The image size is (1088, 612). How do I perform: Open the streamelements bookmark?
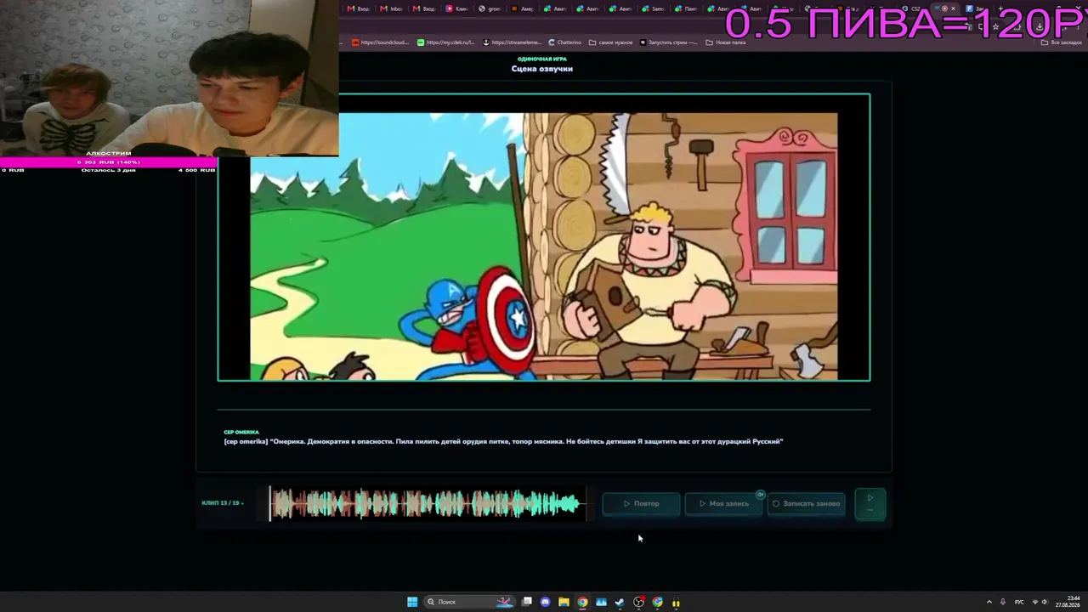[x=512, y=42]
